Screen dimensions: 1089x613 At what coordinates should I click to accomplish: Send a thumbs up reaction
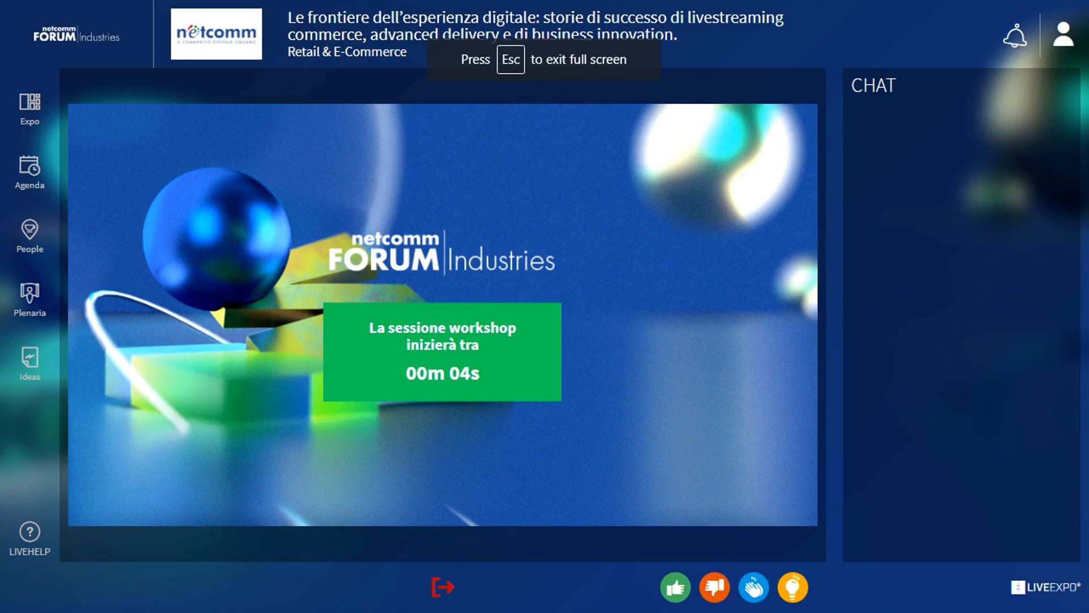(x=675, y=587)
